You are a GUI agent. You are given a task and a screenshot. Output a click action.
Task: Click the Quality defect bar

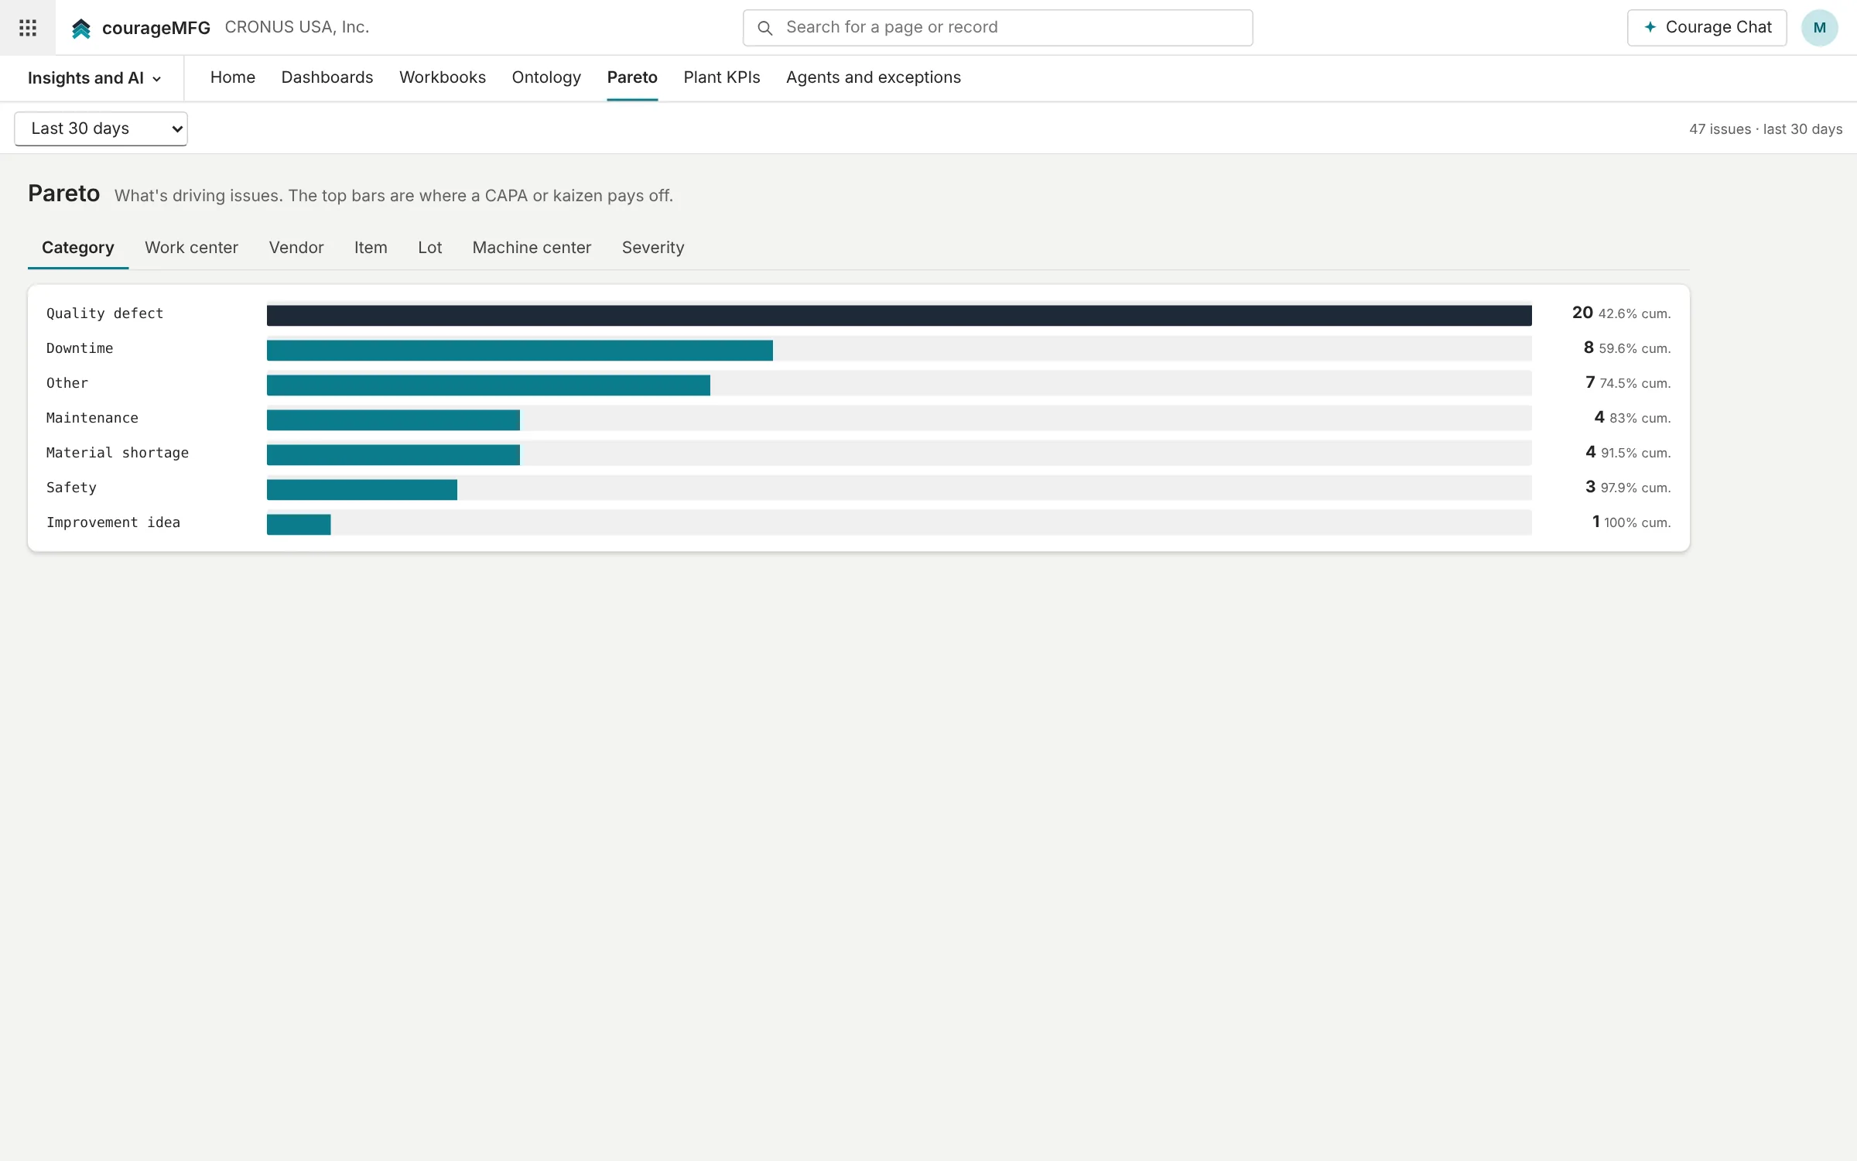point(899,315)
